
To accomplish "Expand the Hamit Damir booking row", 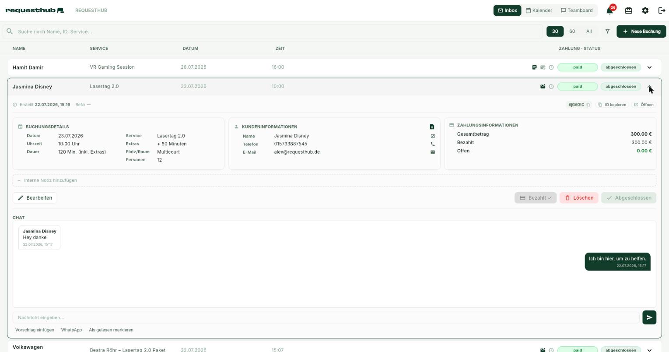I will coord(649,67).
